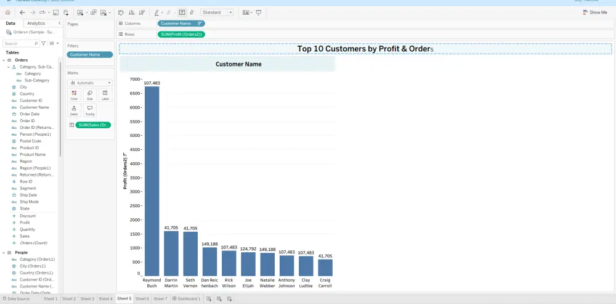This screenshot has height=304, width=616.
Task: Select the Ship Mode field
Action: (29, 202)
